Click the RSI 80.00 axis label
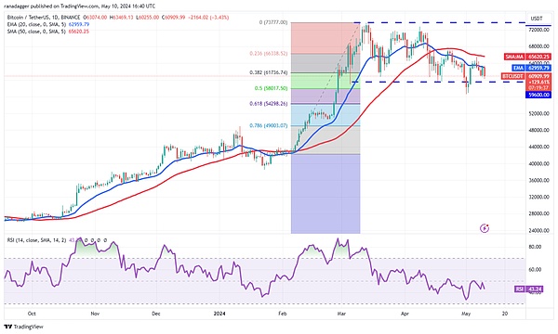 (536, 247)
